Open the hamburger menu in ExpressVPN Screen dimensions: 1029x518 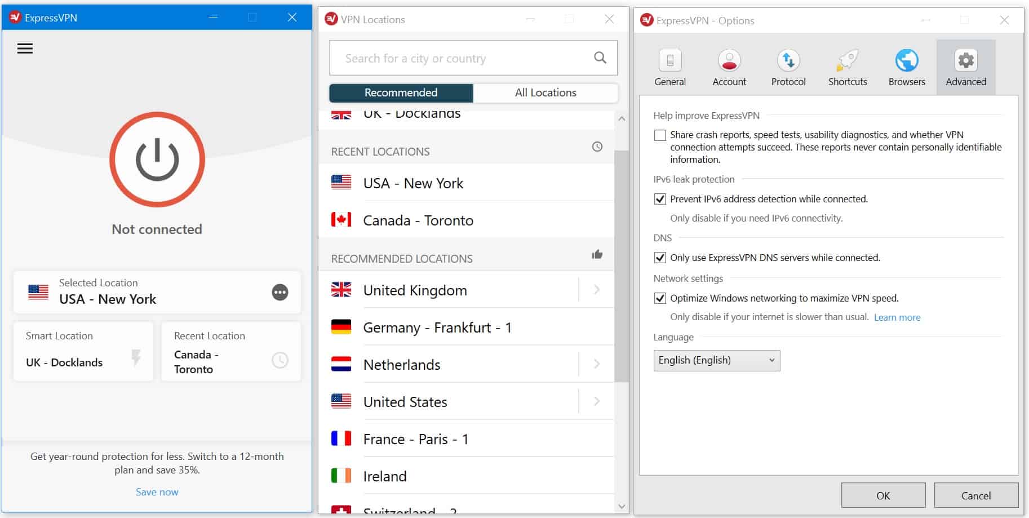click(25, 49)
